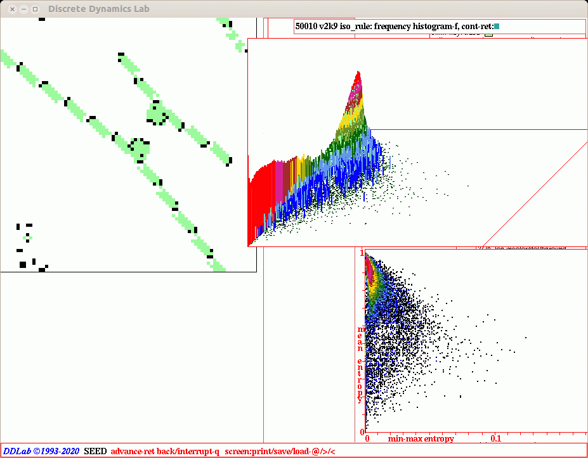Click 'advance-ret back/interrupt-q' in bottom bar
Image resolution: width=588 pixels, height=458 pixels.
point(165,451)
